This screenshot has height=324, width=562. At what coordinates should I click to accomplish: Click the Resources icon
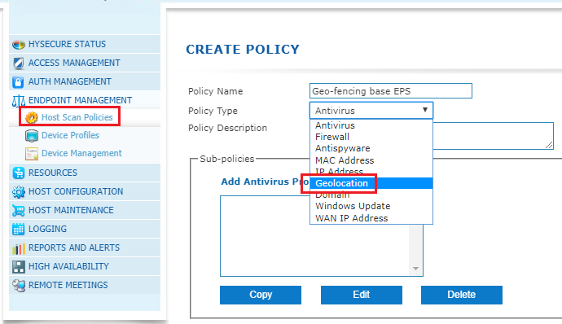pos(18,173)
